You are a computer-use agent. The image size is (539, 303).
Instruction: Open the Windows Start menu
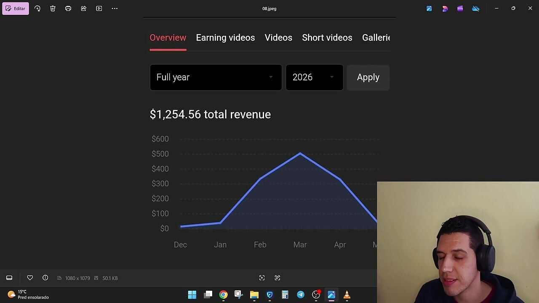point(192,295)
